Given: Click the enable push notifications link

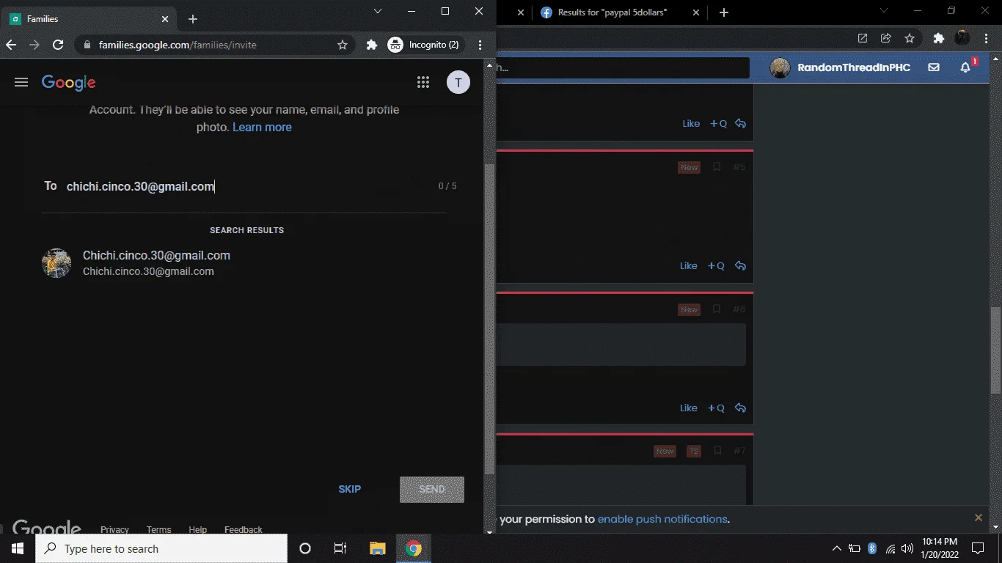Looking at the screenshot, I should coord(662,519).
